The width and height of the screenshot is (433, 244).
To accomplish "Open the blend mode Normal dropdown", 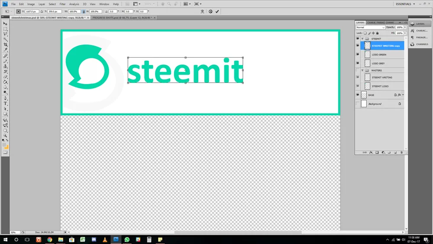I will 370,27.
